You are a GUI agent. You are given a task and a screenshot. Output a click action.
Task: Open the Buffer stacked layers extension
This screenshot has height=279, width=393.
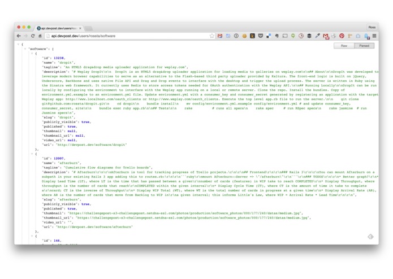[309, 36]
